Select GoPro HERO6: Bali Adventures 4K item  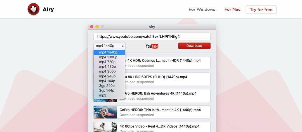click(x=152, y=96)
